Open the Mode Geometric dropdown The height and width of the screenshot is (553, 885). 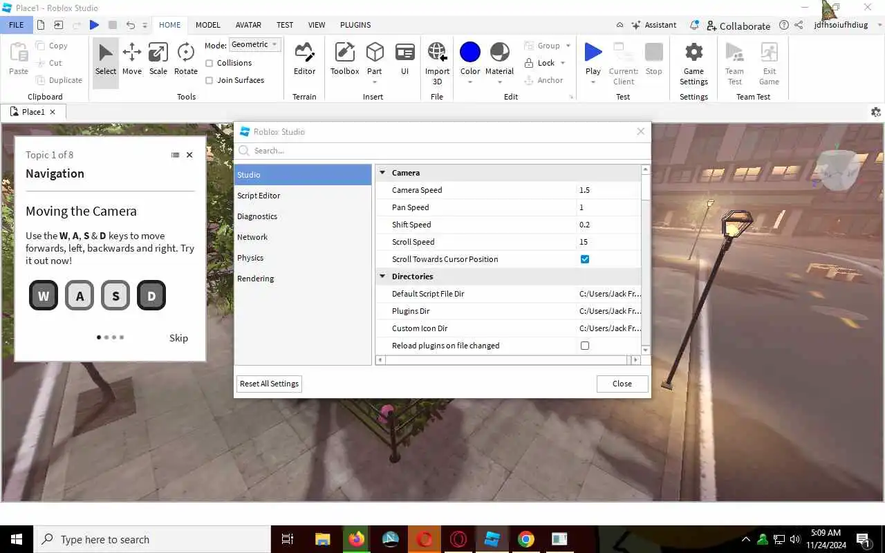point(255,44)
